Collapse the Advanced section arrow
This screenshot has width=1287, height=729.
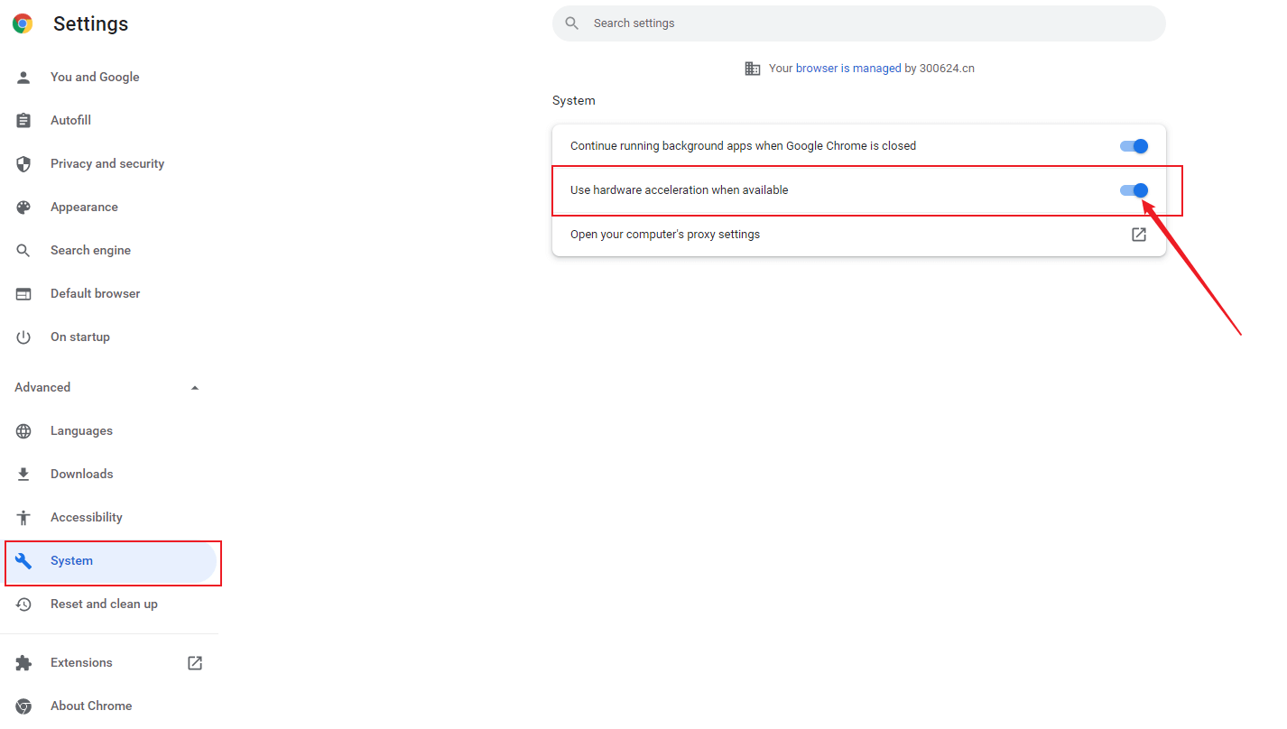tap(195, 388)
